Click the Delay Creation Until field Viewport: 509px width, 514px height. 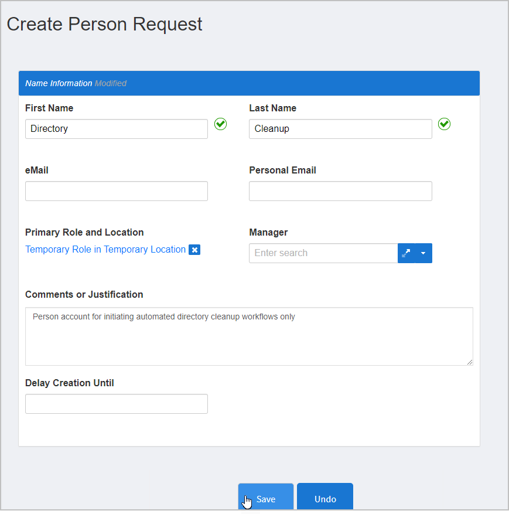click(x=116, y=404)
